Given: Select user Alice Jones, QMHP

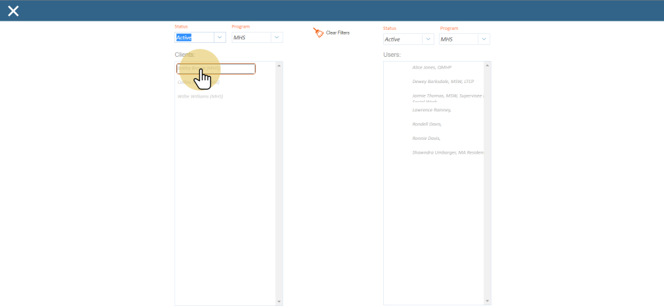Looking at the screenshot, I should [x=432, y=67].
